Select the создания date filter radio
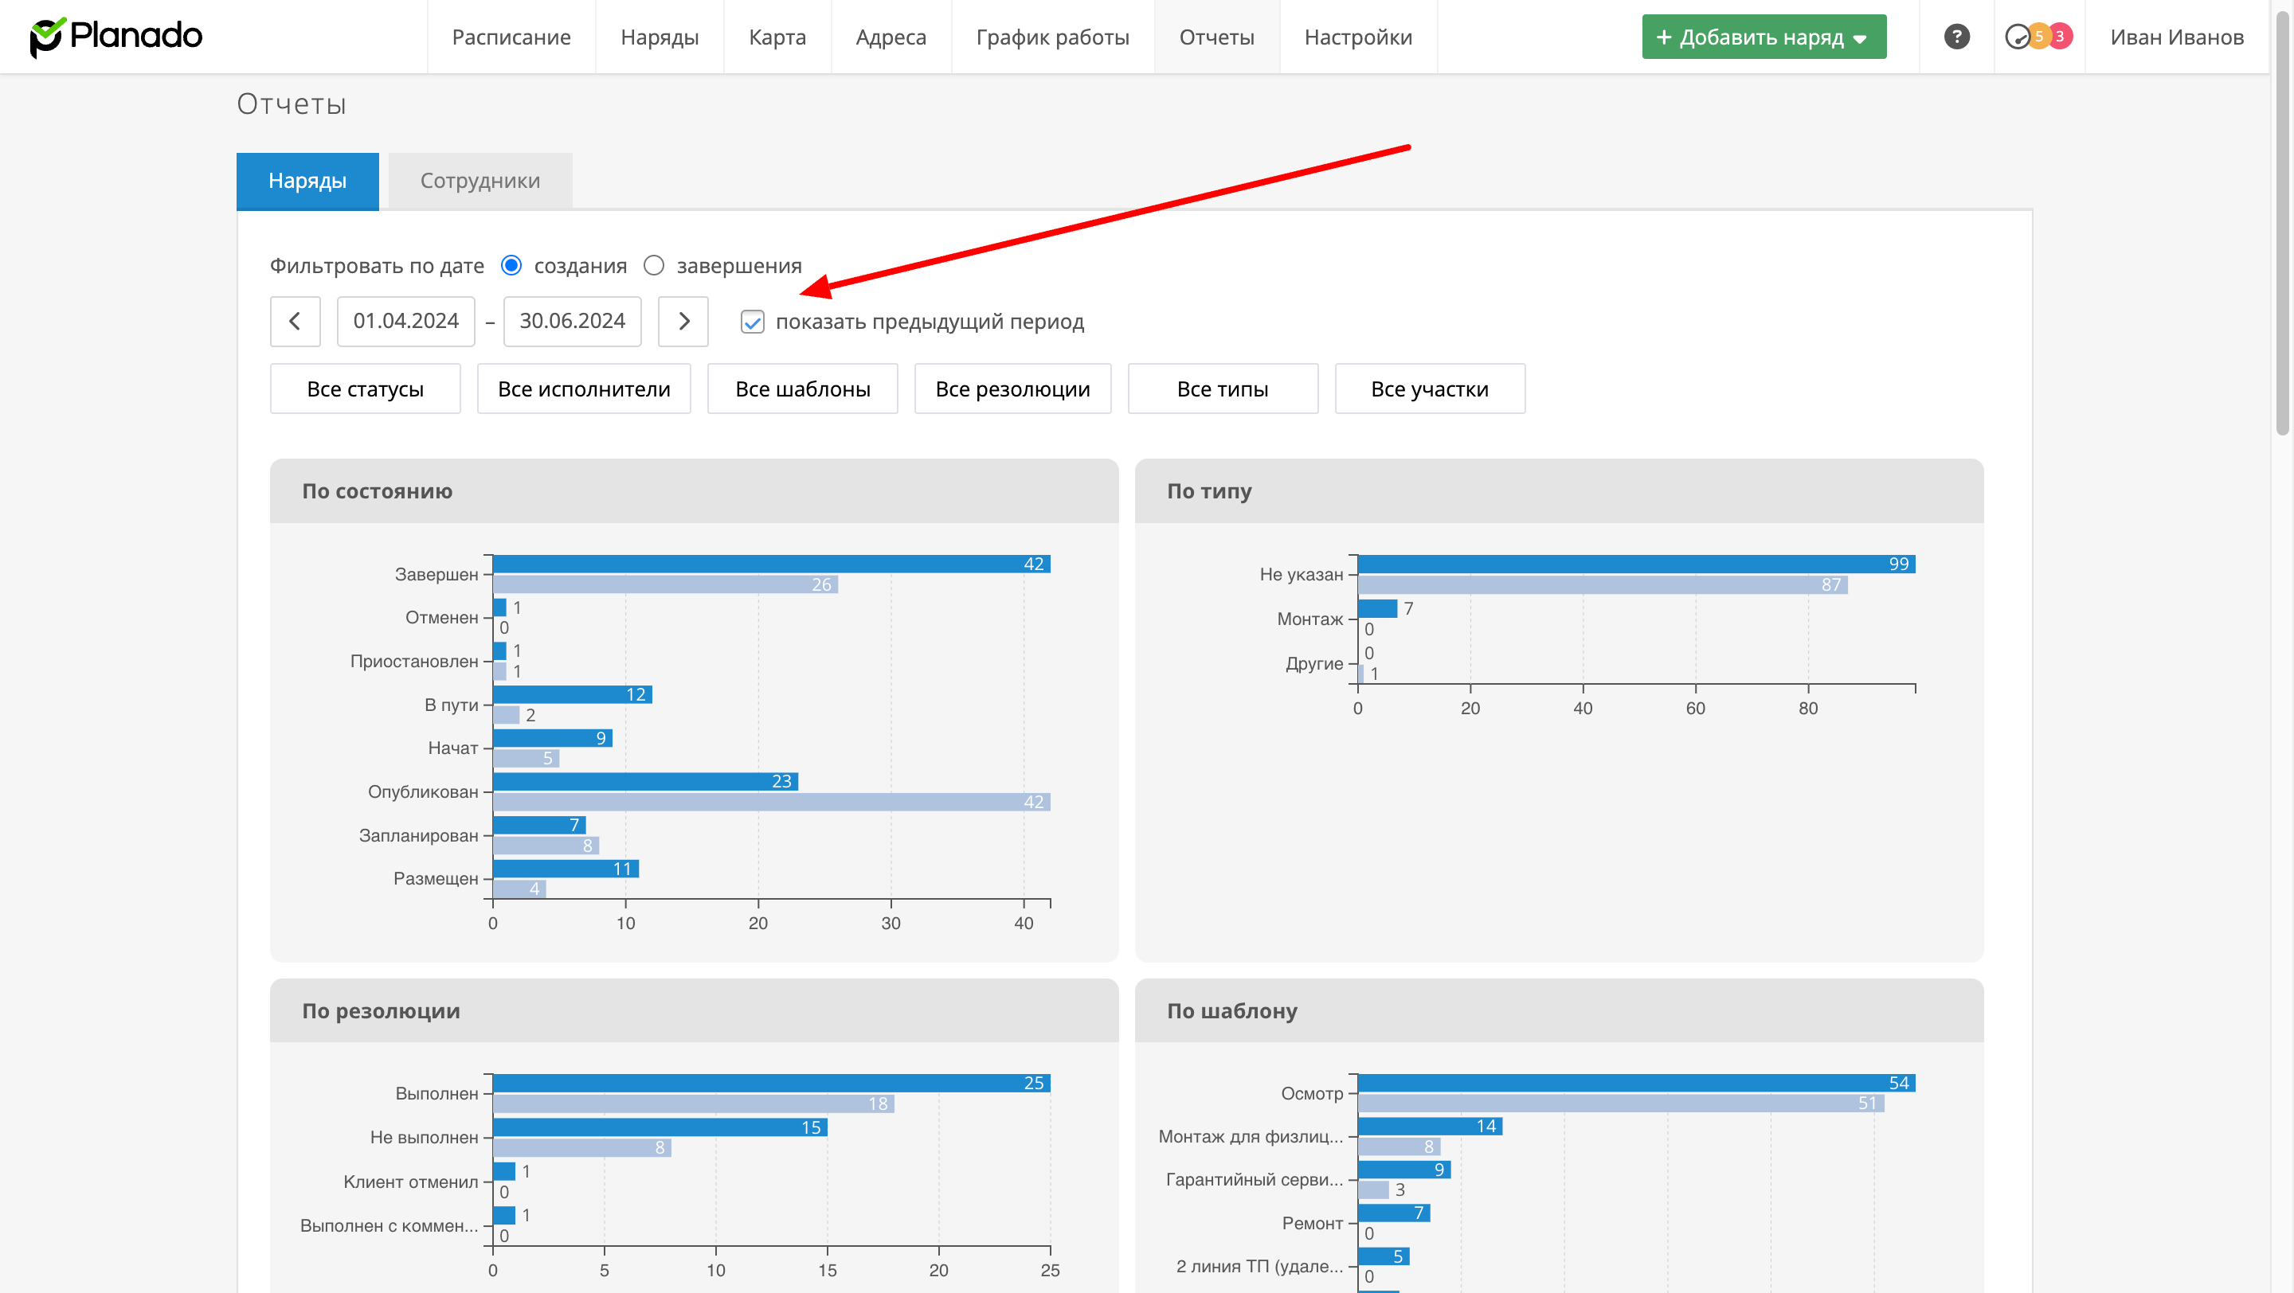The image size is (2294, 1293). [x=511, y=265]
